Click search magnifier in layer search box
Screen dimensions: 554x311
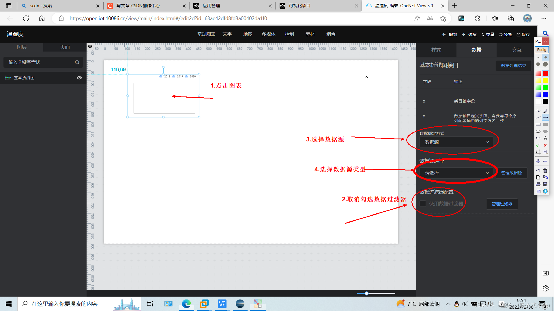77,62
